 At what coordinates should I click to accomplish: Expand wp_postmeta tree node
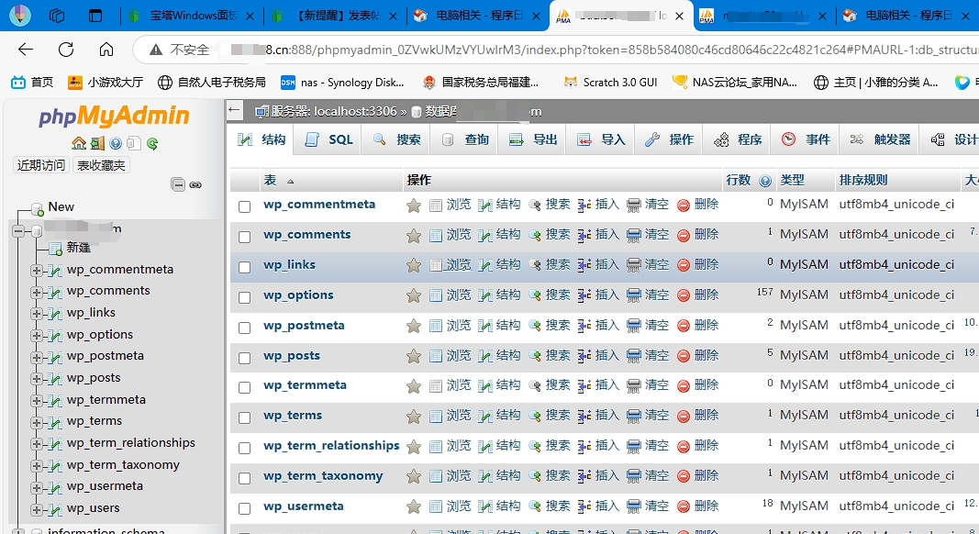point(36,357)
